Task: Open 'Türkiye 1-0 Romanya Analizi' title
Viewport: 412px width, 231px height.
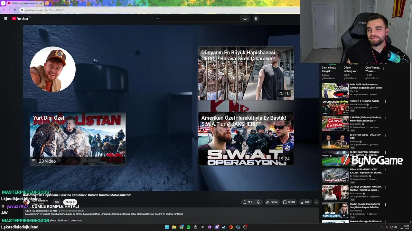Action: coord(364,101)
